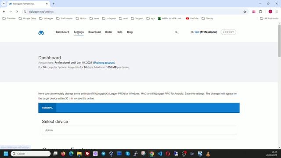Select the kidlogger.net/settings browser tab
This screenshot has width=281, height=158.
pos(28,4)
